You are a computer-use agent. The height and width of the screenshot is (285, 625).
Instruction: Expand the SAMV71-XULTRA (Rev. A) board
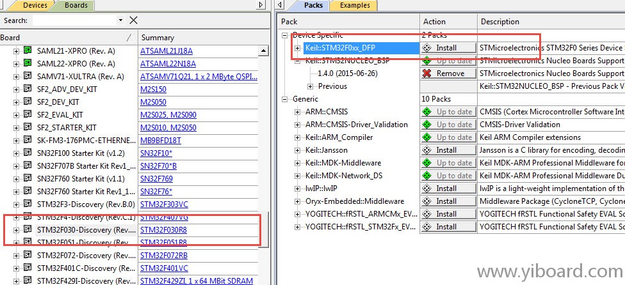point(16,77)
